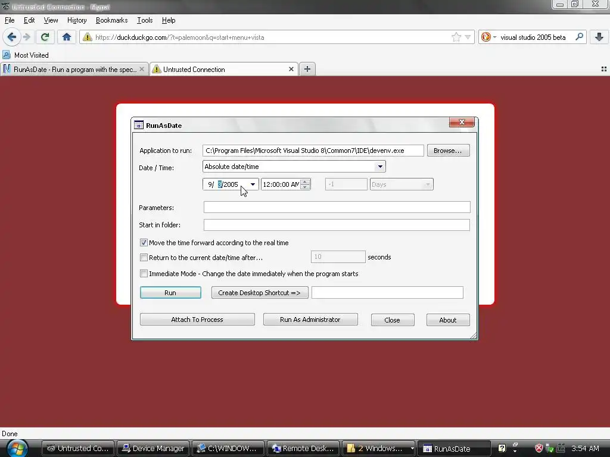
Task: Click the Most Visited bookmark label
Action: [x=32, y=55]
